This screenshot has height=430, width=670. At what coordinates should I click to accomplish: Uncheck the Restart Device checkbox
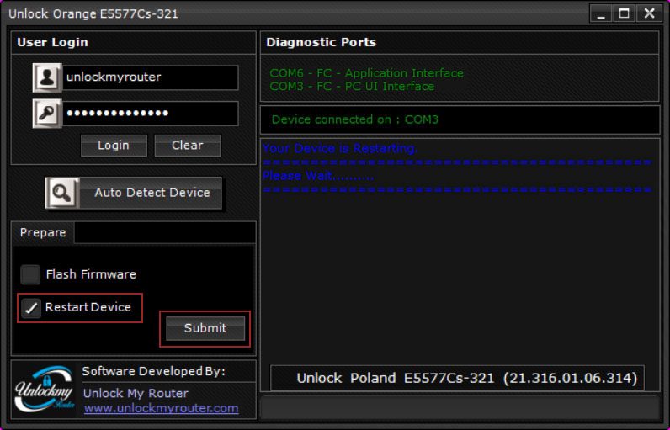click(x=31, y=308)
